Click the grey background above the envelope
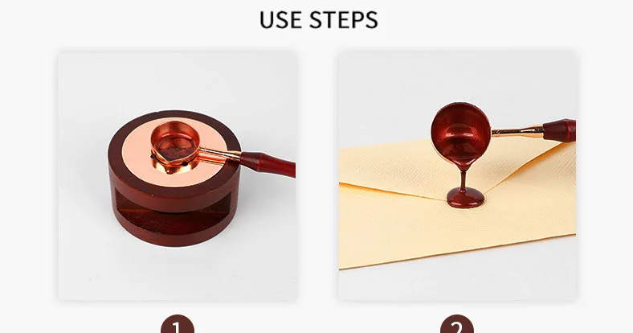633x333 pixels. (457, 80)
